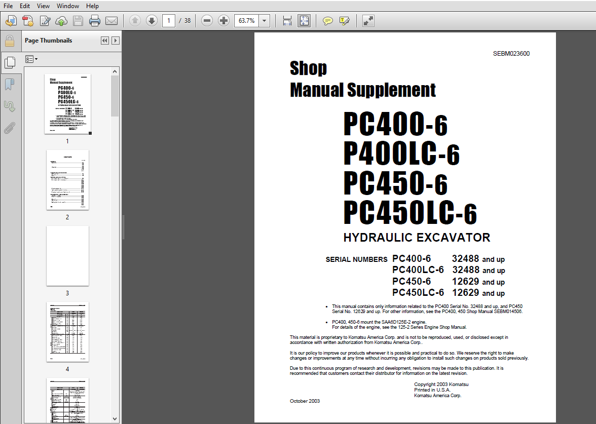The image size is (596, 424).
Task: Select the page 4 thumbnail
Action: coord(68,332)
